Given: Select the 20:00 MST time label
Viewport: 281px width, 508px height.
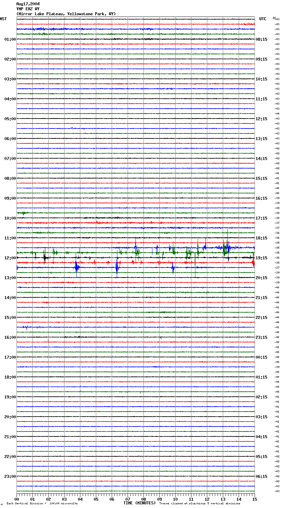Looking at the screenshot, I should coord(10,417).
